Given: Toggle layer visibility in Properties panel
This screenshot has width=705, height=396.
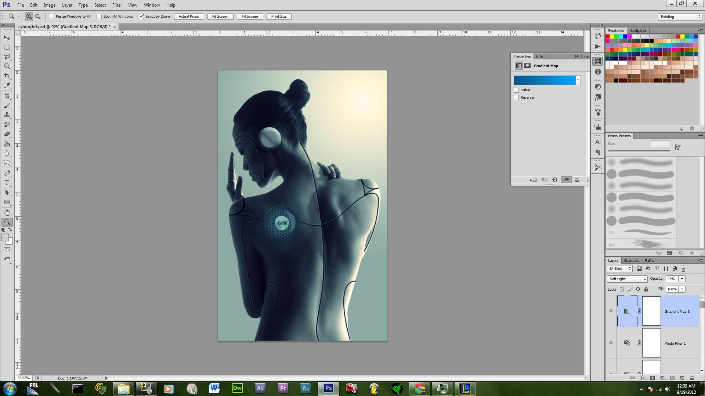Looking at the screenshot, I should point(566,180).
